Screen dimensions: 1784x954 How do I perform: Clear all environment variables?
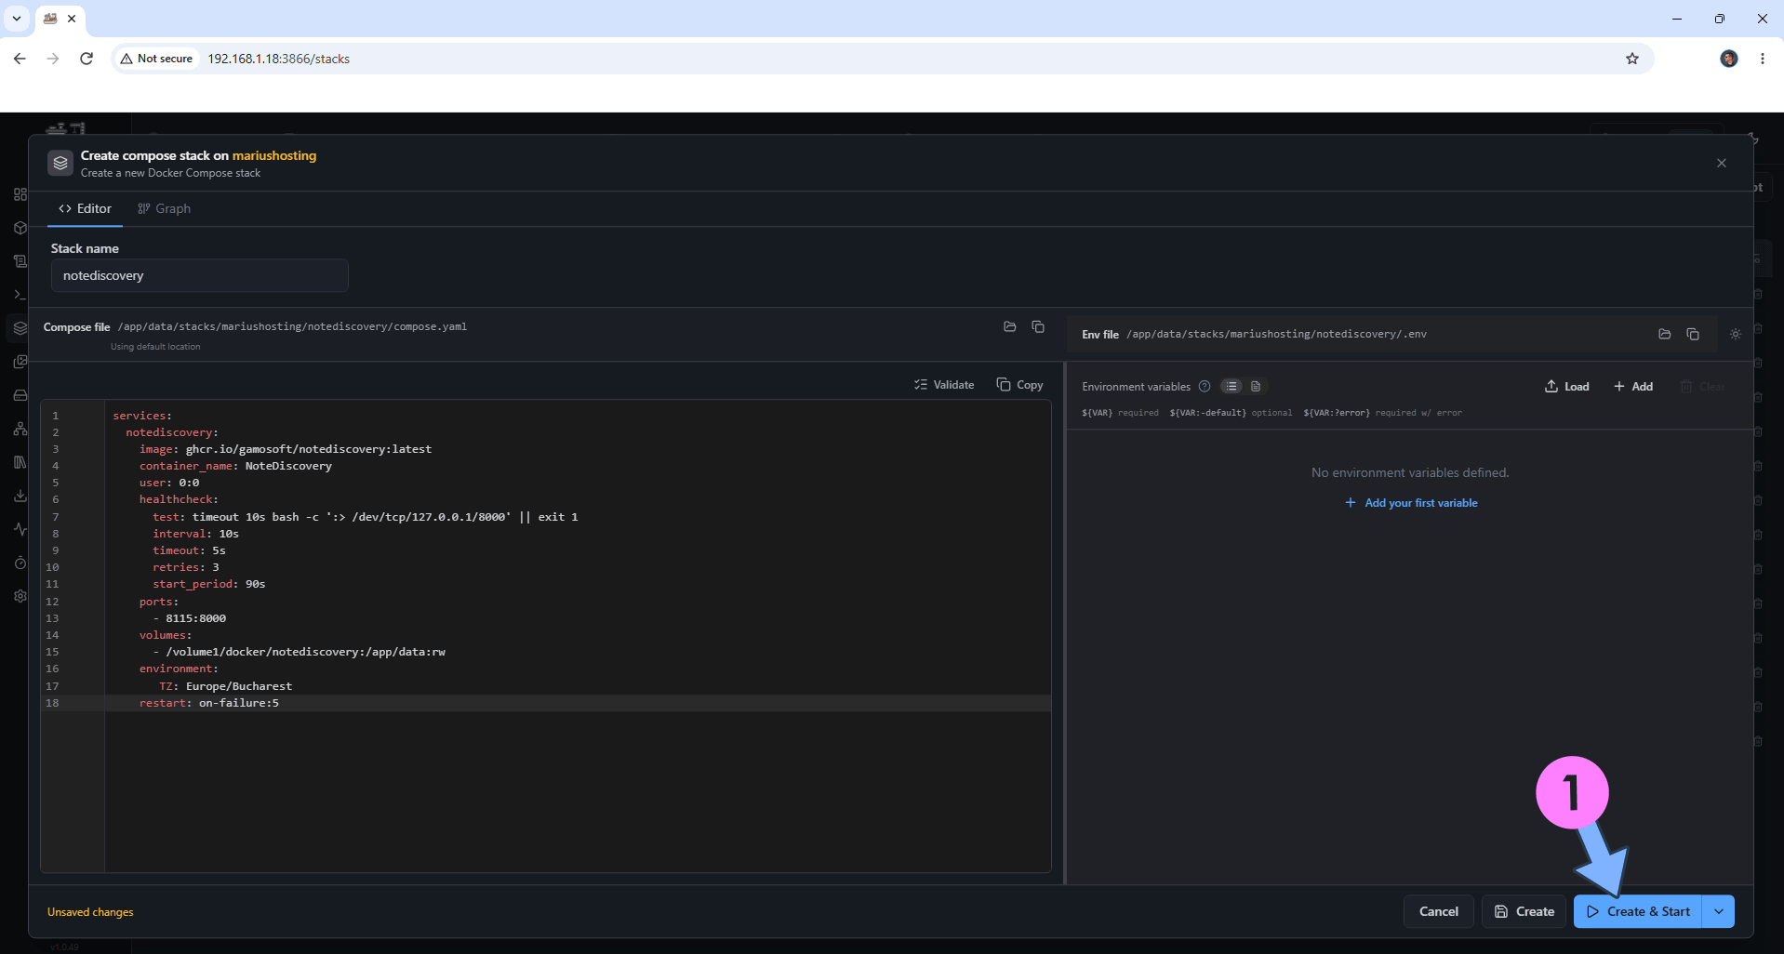1702,387
